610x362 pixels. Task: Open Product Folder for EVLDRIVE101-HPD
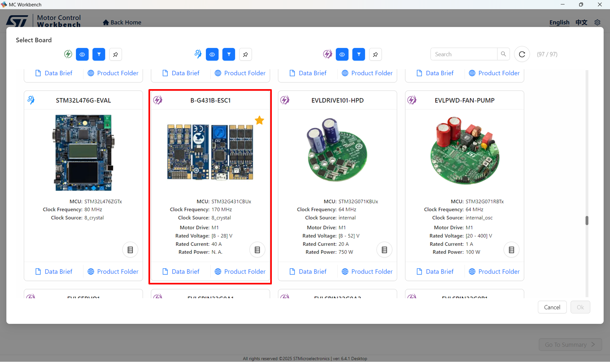pos(367,272)
